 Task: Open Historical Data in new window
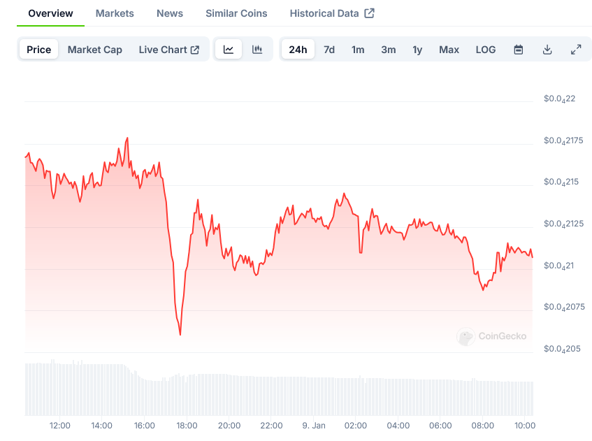[x=332, y=13]
